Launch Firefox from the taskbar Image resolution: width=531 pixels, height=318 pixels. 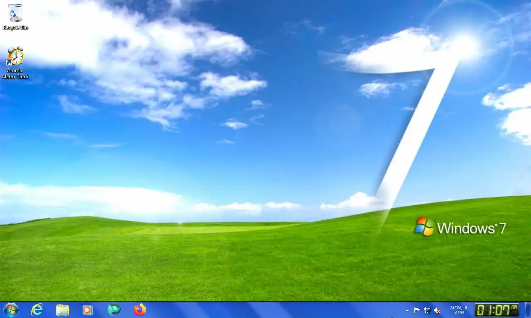[140, 310]
